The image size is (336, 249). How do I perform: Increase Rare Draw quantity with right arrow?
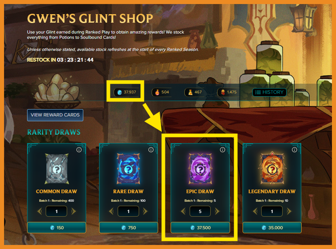(145, 211)
